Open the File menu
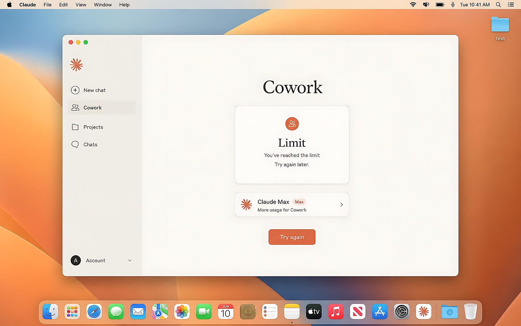 click(48, 5)
